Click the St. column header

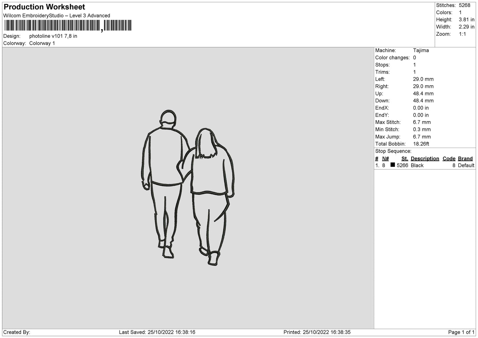(405, 159)
